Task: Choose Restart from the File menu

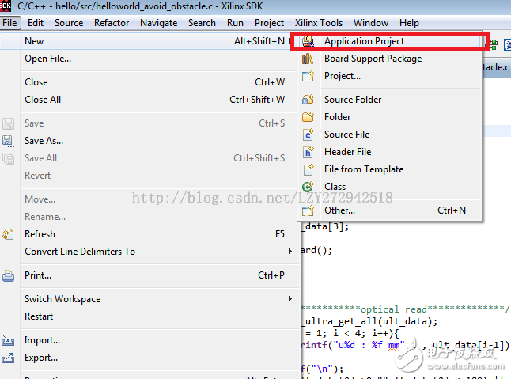Action: coord(39,316)
